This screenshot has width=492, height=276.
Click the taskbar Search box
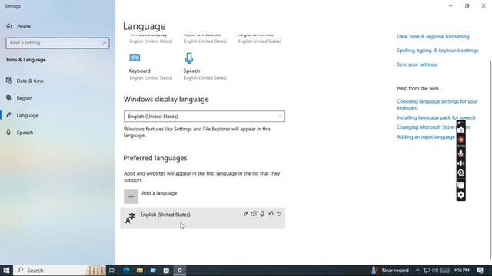(x=60, y=271)
